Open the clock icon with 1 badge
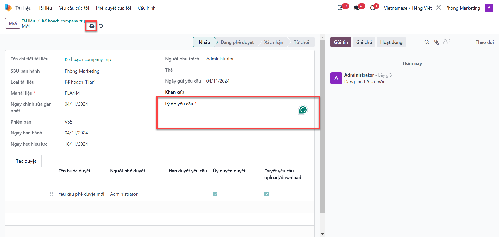 coord(373,8)
